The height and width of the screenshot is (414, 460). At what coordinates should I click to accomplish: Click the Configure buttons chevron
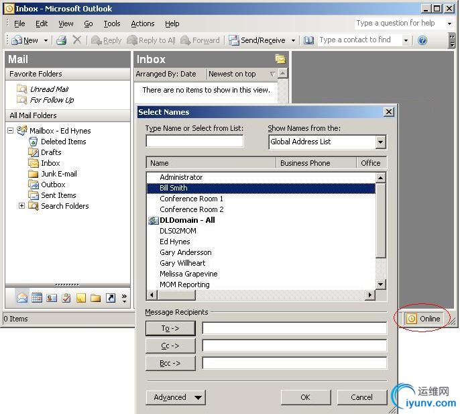[125, 298]
